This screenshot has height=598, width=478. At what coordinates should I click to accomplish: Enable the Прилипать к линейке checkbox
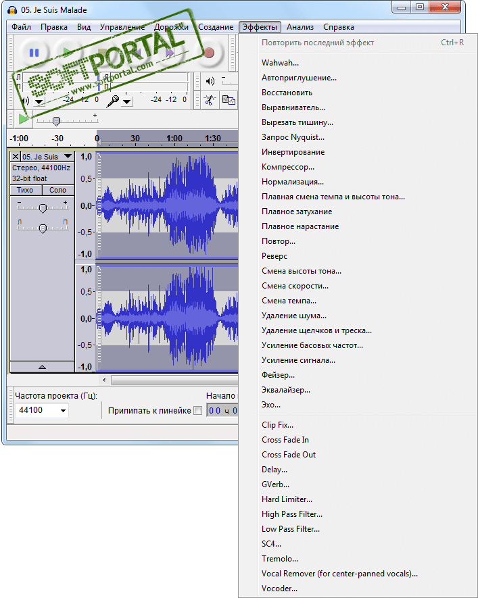tap(197, 411)
